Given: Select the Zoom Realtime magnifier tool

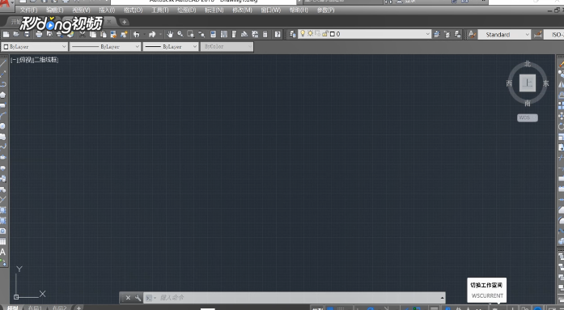Looking at the screenshot, I should point(180,34).
